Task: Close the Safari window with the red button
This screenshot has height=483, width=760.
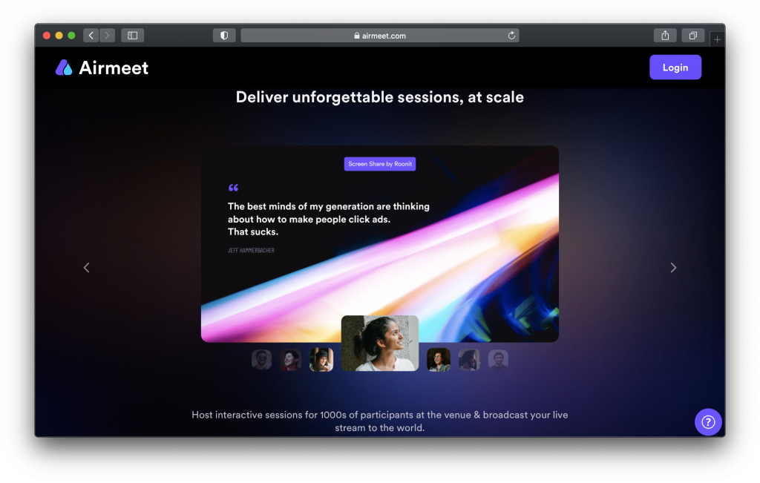Action: pyautogui.click(x=47, y=36)
